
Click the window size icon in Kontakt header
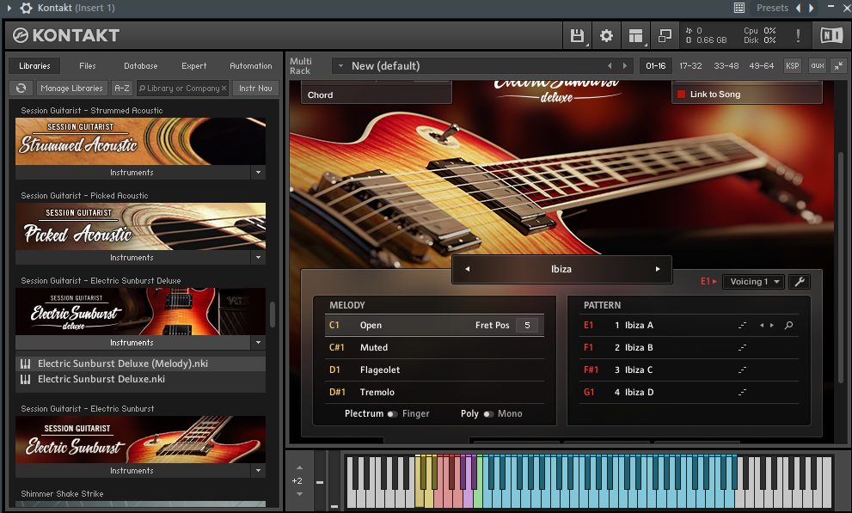[665, 36]
